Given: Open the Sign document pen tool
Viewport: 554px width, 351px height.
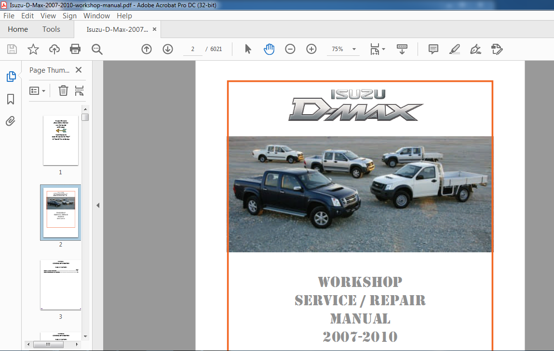Looking at the screenshot, I should pos(475,49).
